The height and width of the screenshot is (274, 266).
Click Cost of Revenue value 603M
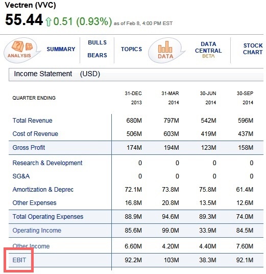coord(171,134)
